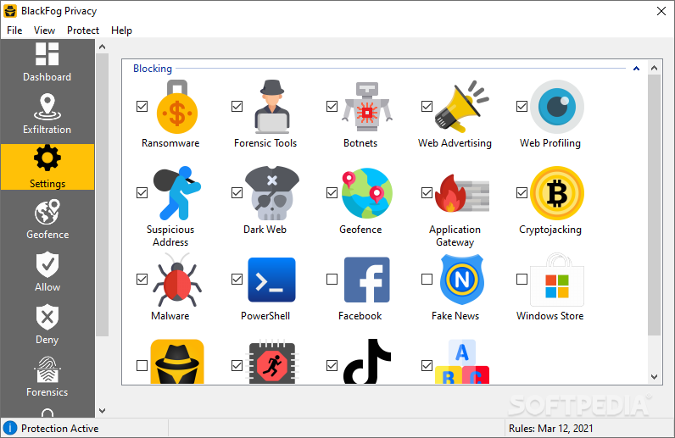Screen dimensions: 675x438
Task: Toggle the Malware checkbox
Action: pyautogui.click(x=142, y=280)
